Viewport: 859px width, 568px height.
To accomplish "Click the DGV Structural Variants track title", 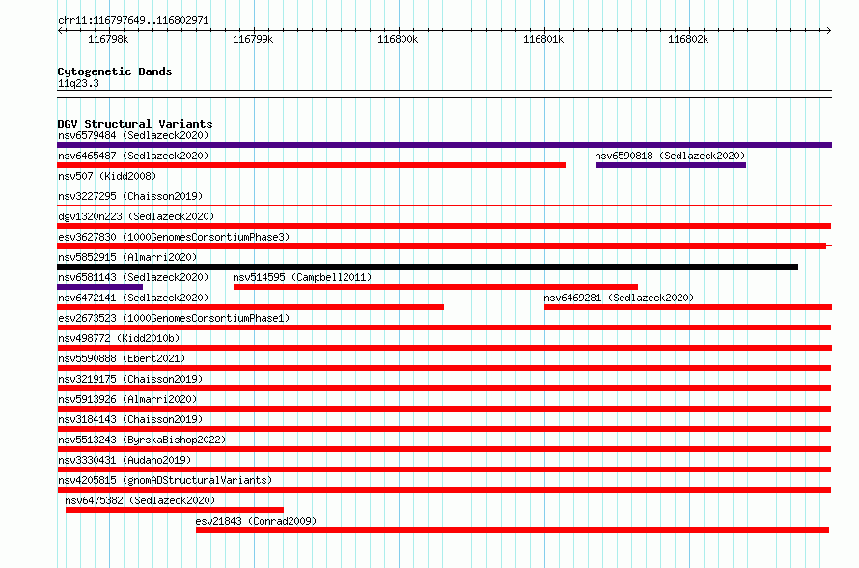I will coord(135,124).
